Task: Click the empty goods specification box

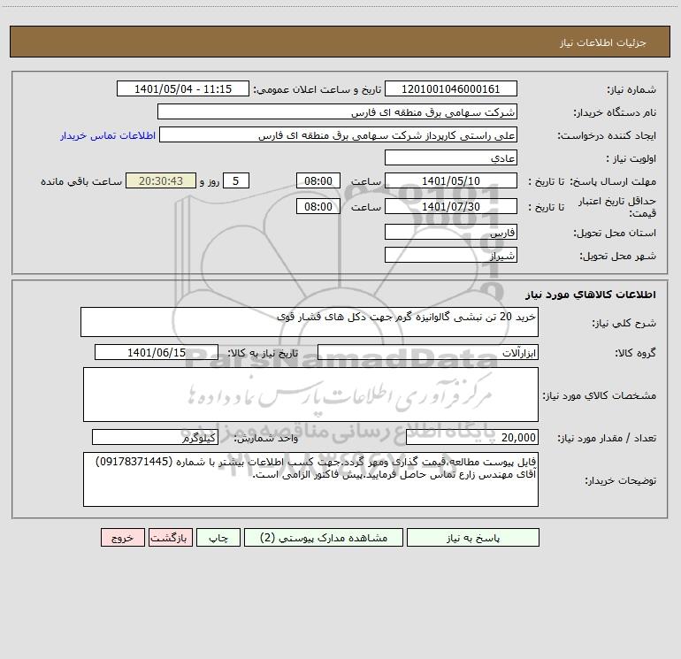Action: [310, 395]
